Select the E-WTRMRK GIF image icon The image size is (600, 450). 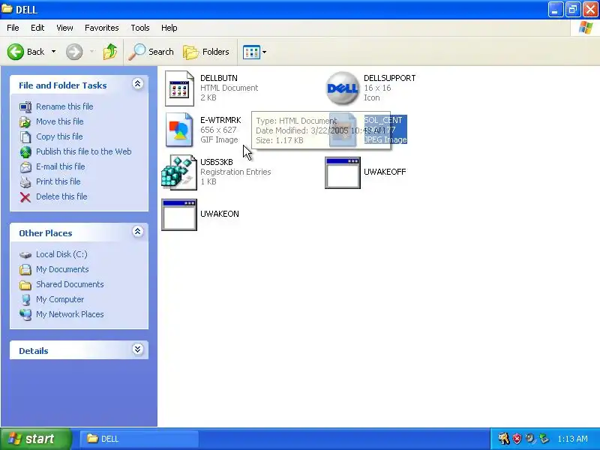[179, 130]
